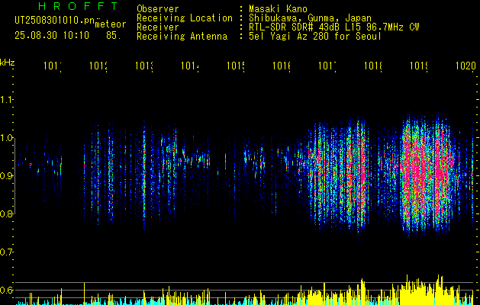Click the 1013 time marker
The width and height of the screenshot is (480, 305).
tap(144, 66)
